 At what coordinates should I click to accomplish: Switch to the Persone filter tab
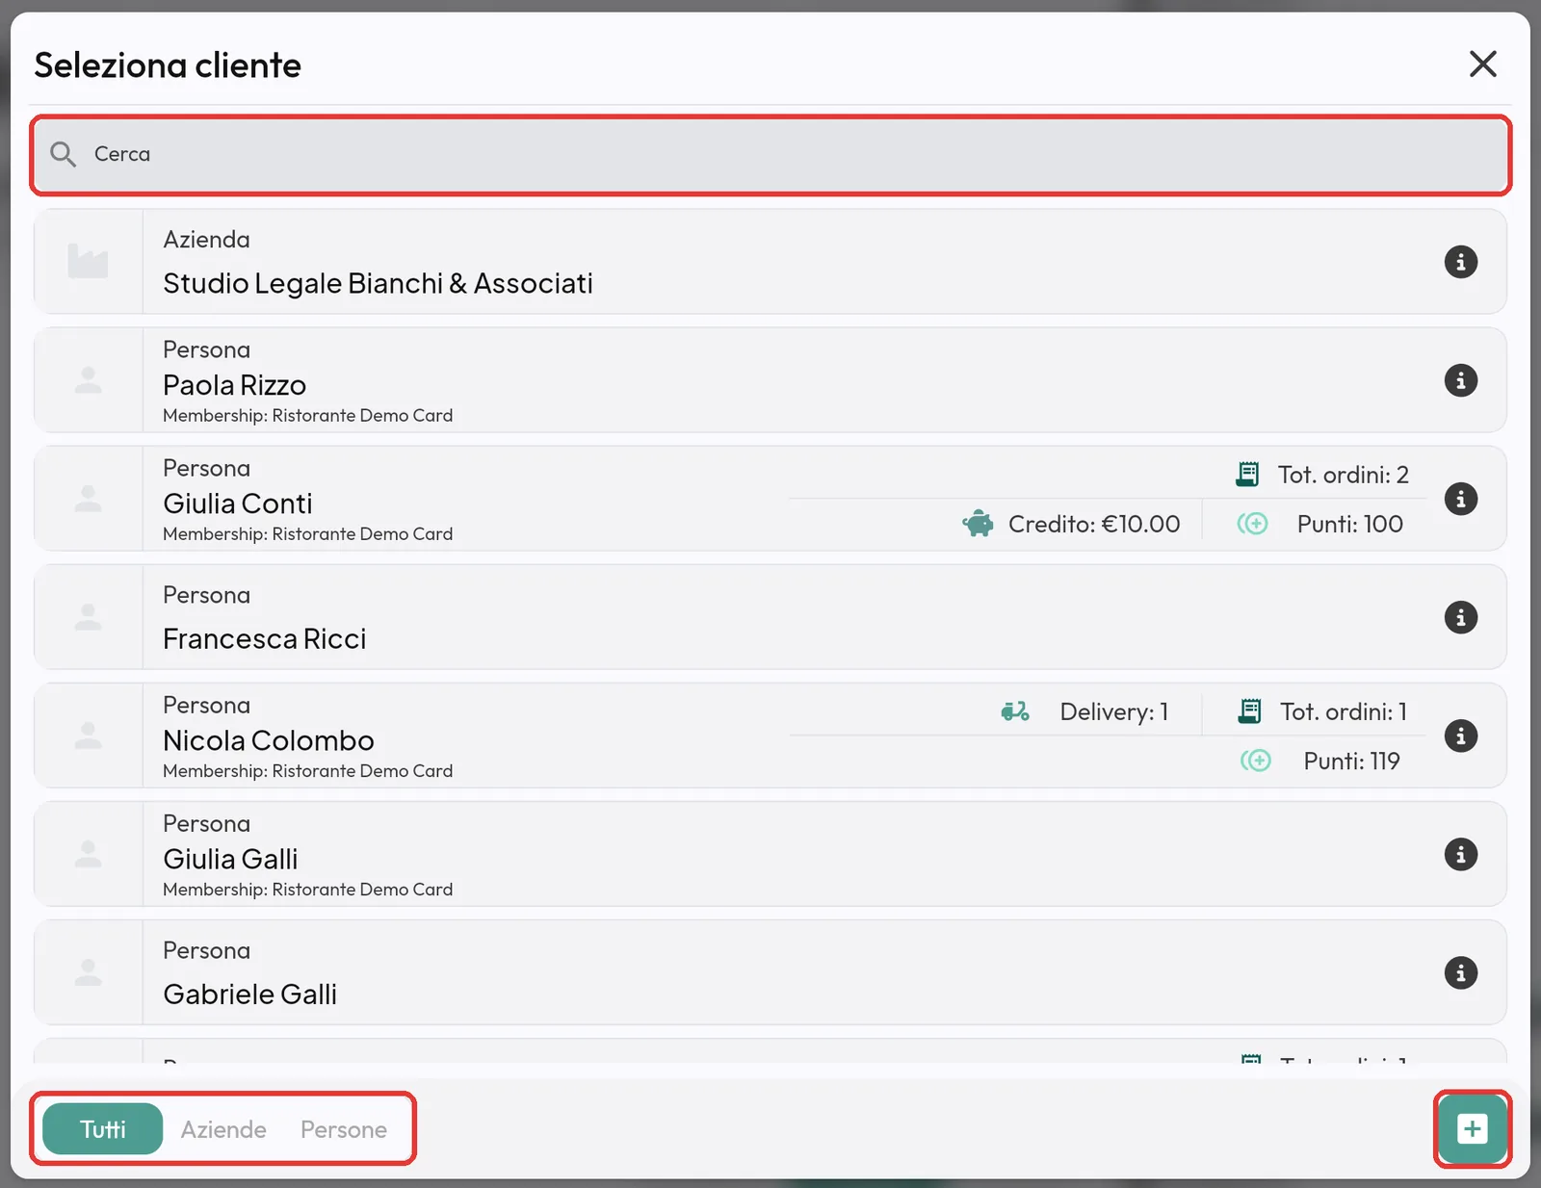[344, 1129]
